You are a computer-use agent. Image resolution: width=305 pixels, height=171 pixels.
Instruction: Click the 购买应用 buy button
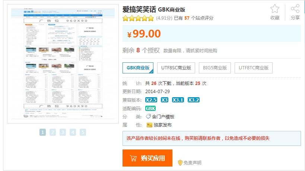(147, 158)
